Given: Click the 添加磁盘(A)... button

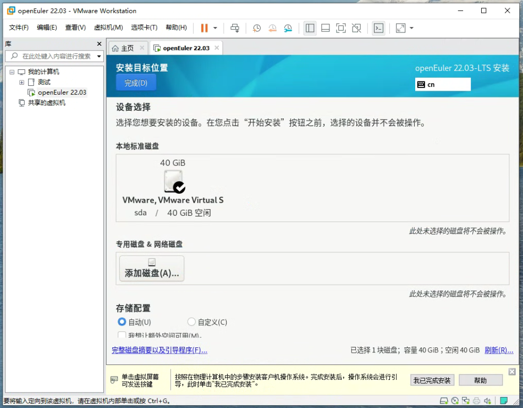Looking at the screenshot, I should click(x=152, y=269).
